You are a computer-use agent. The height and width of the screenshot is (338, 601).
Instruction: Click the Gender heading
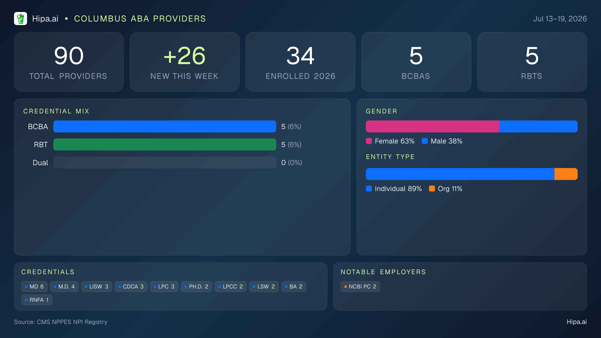382,111
